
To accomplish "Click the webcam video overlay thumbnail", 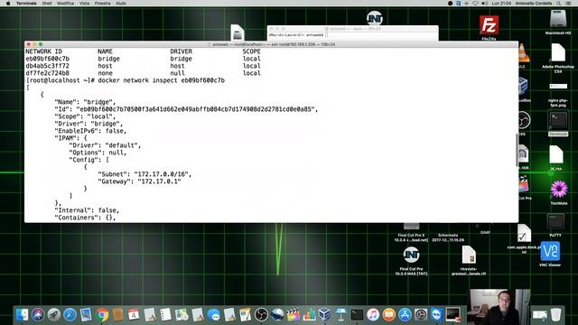I will (499, 307).
